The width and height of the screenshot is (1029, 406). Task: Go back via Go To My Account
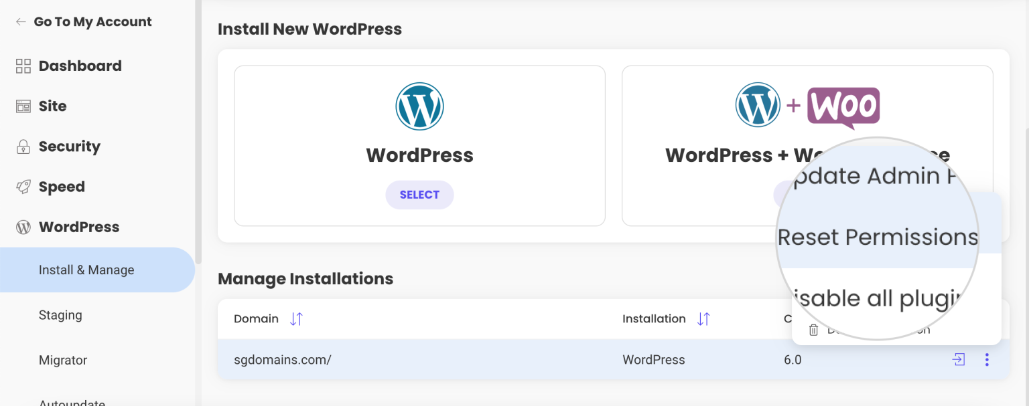point(92,21)
